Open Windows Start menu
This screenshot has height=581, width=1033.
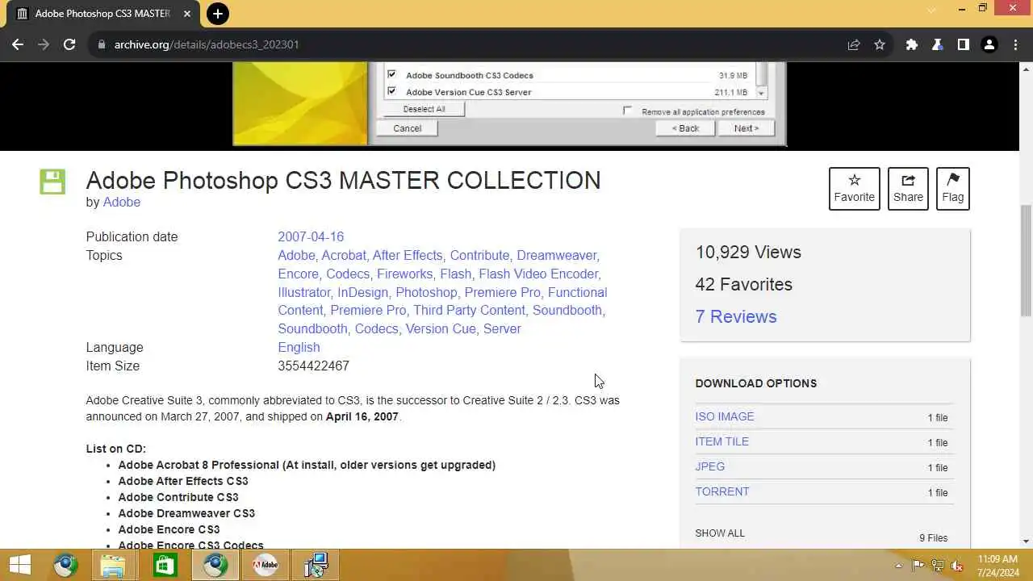[20, 565]
